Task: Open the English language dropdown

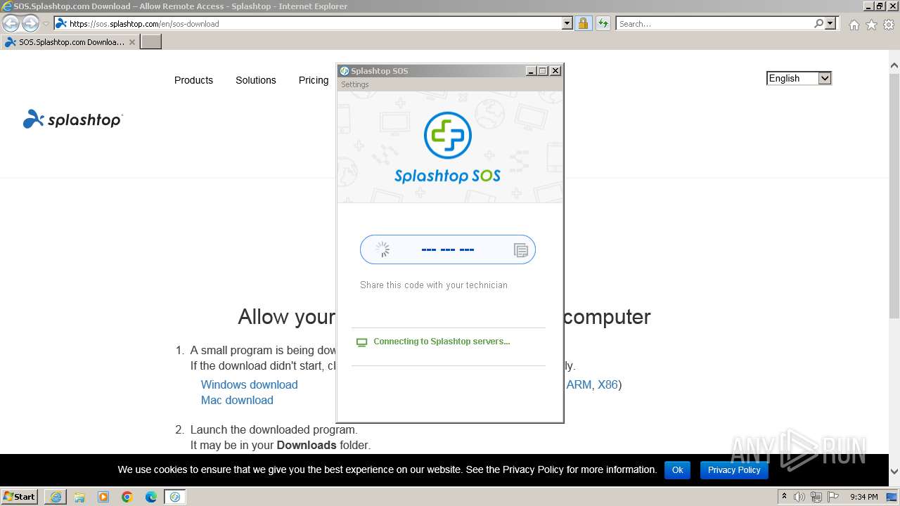Action: 799,79
